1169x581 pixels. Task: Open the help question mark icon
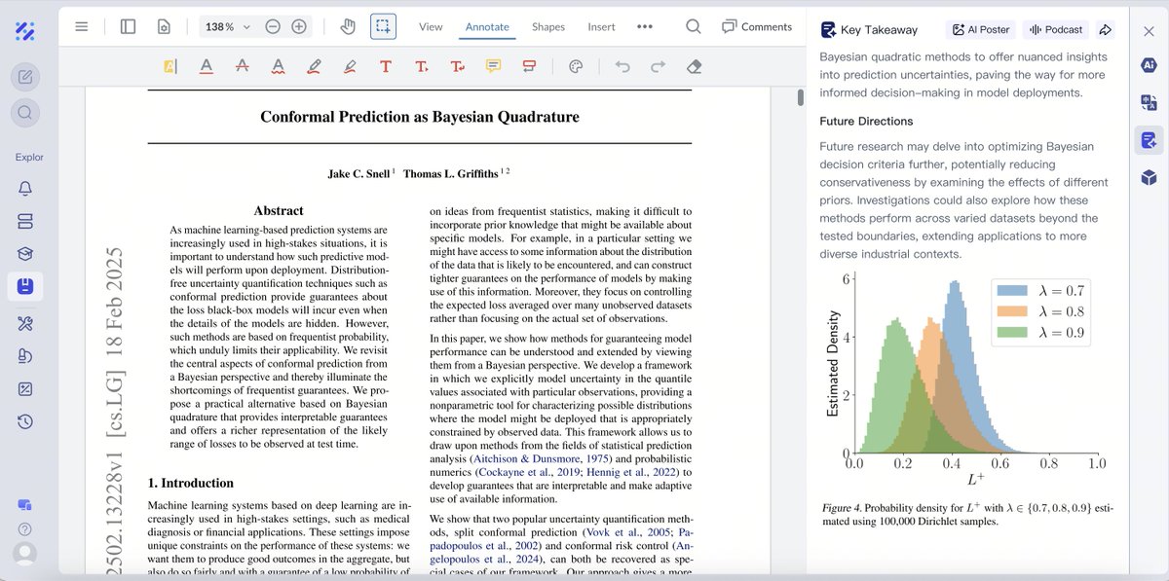pos(25,528)
